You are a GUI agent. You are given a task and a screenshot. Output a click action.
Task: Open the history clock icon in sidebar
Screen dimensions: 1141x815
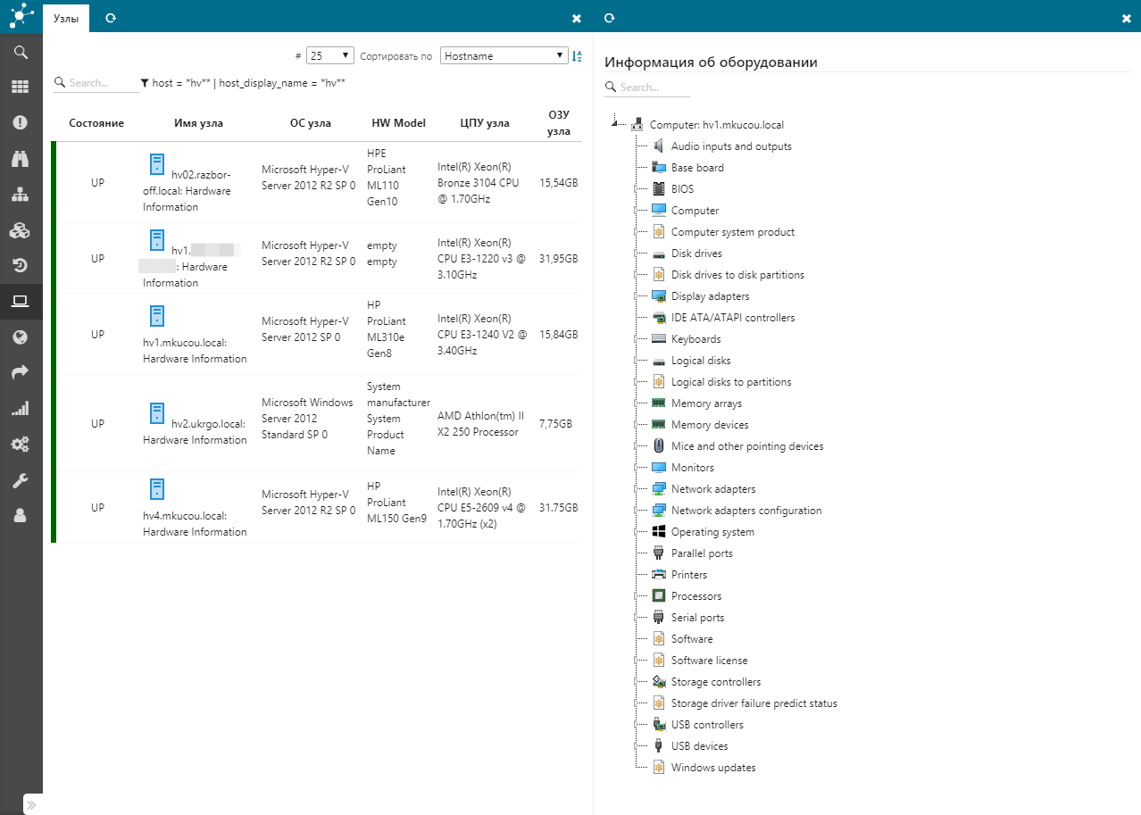20,265
